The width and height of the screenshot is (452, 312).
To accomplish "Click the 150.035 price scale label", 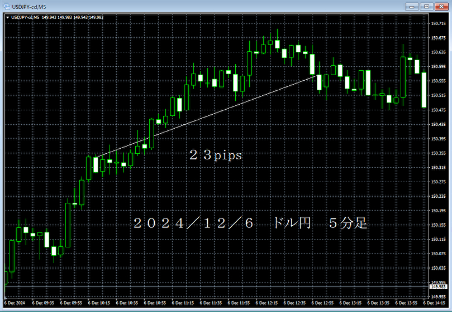I will (438, 268).
